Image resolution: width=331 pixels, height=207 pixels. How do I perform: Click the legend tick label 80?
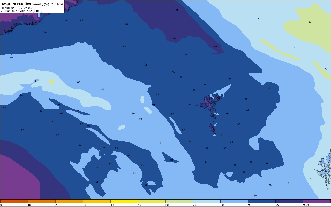pos(222,205)
